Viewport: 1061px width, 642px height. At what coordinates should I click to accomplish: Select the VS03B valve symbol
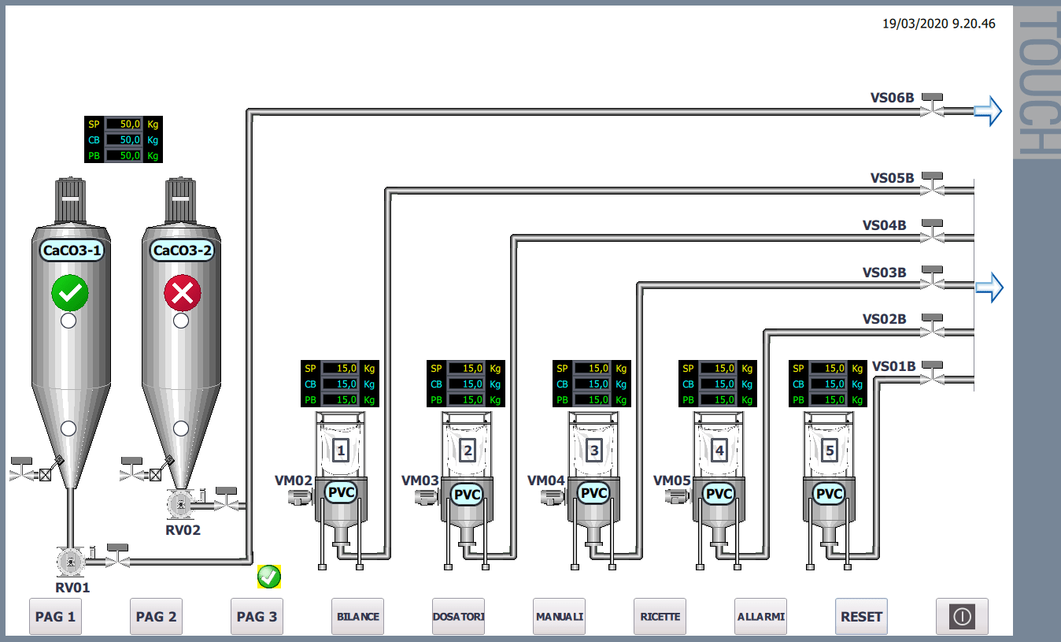(x=933, y=280)
